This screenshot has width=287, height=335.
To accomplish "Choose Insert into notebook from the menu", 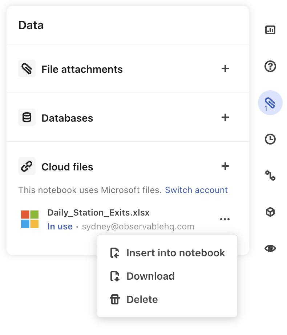I will tap(175, 253).
